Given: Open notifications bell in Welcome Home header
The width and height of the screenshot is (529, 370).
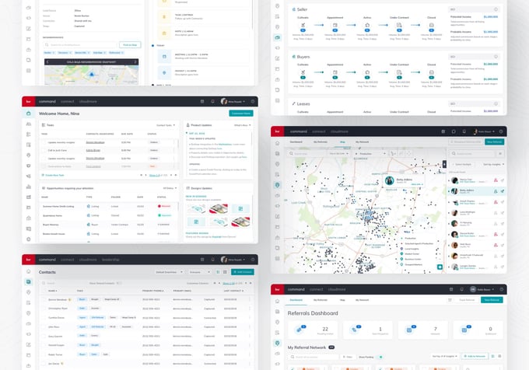Looking at the screenshot, I should (213, 101).
